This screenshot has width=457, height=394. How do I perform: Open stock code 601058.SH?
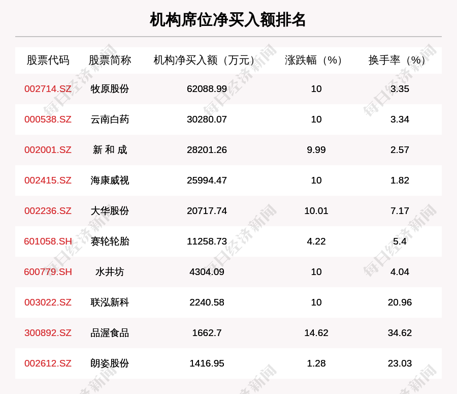48,241
